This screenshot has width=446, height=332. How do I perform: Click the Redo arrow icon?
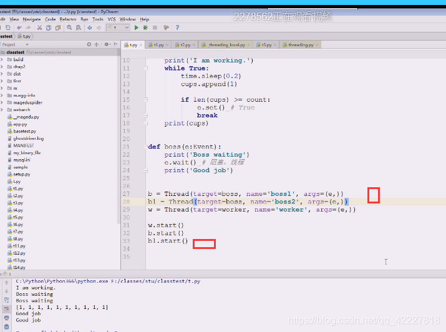tap(28, 27)
